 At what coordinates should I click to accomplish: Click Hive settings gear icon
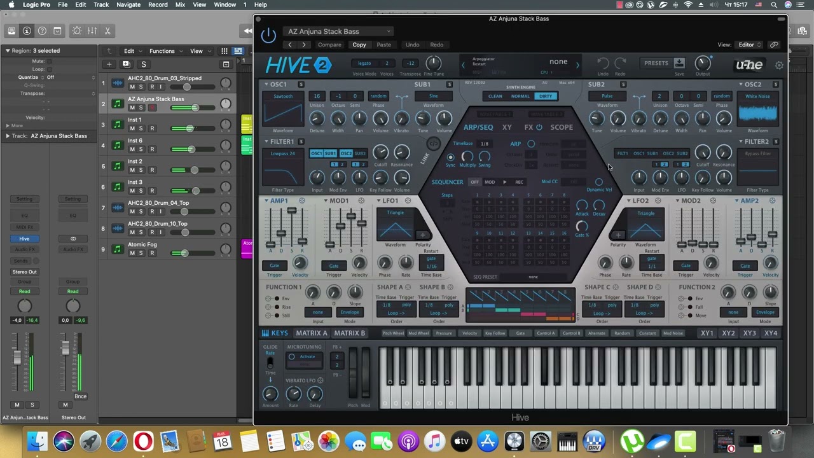click(x=779, y=65)
